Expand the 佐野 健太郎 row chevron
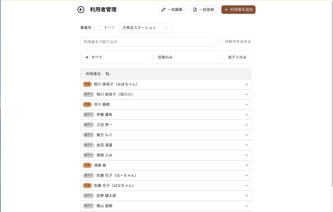This screenshot has width=333, height=212. (247, 196)
